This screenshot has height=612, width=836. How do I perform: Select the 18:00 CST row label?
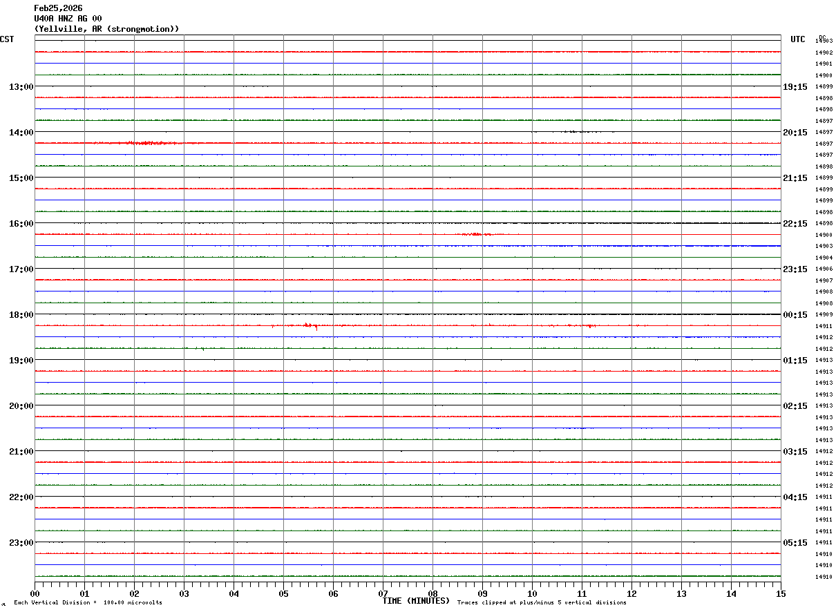click(x=21, y=315)
